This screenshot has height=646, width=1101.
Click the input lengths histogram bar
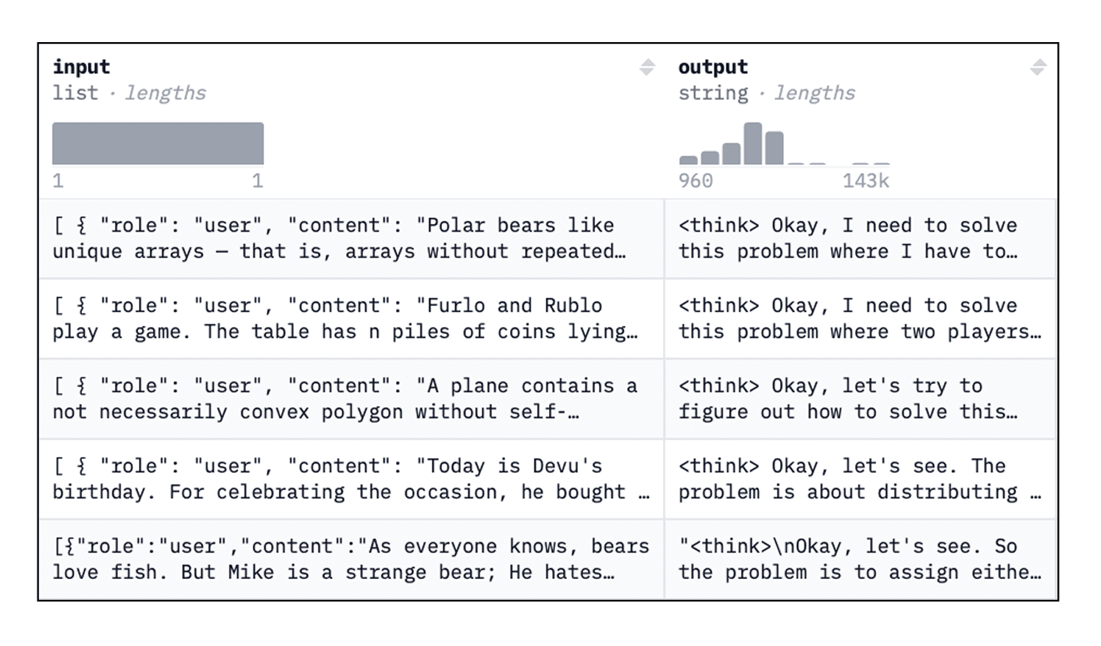point(158,143)
